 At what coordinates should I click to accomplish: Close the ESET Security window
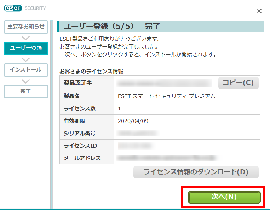tap(259, 11)
